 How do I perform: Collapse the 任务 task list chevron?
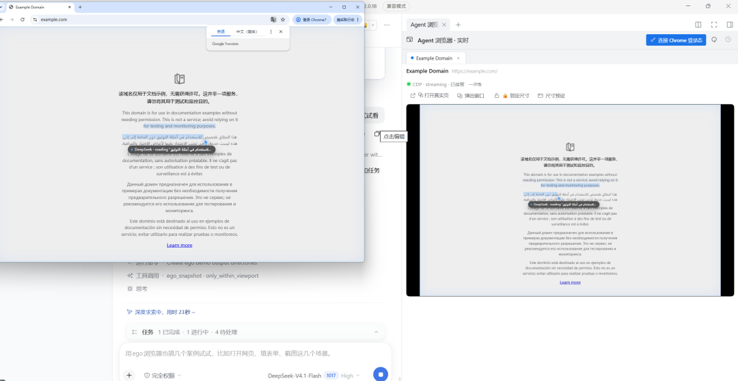click(376, 332)
